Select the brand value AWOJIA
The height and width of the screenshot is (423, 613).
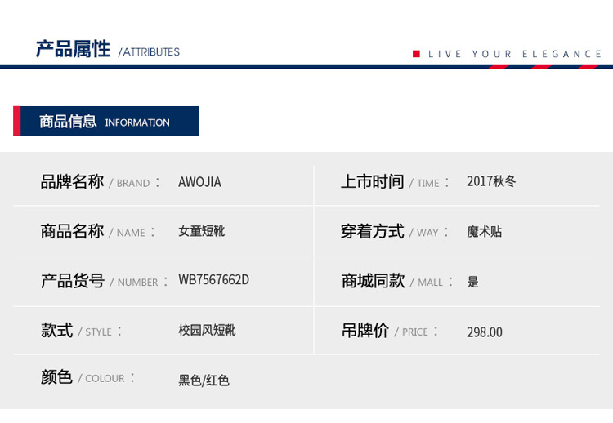199,182
